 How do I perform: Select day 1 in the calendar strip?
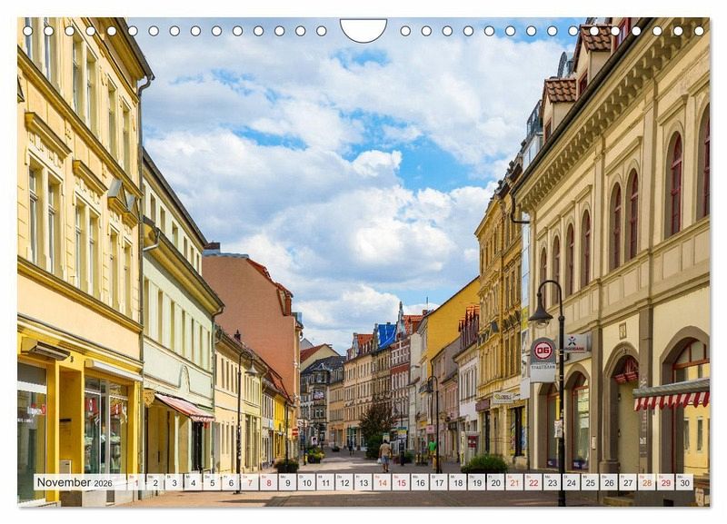pos(135,482)
